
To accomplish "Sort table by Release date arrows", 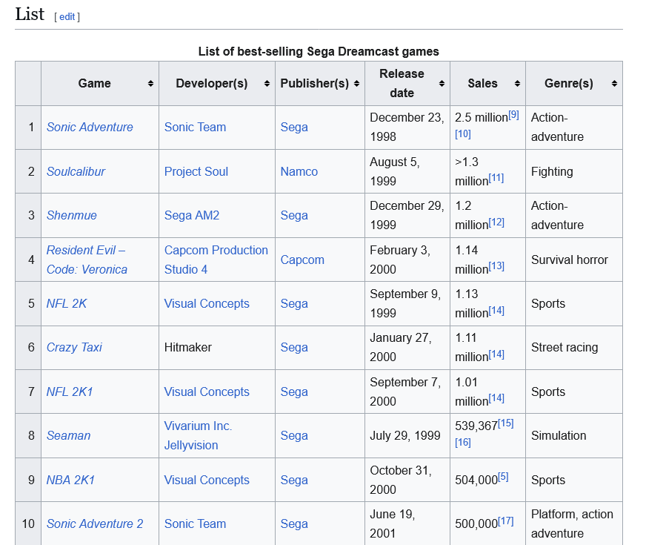I will point(442,84).
